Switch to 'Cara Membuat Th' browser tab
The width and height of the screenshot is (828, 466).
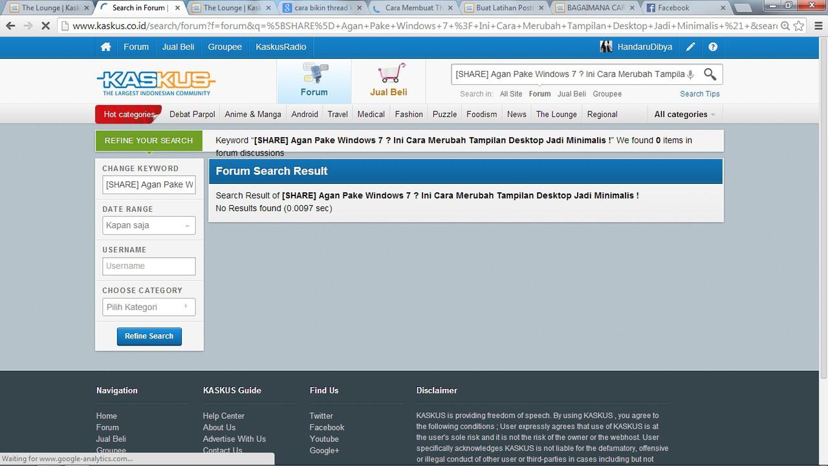point(413,8)
